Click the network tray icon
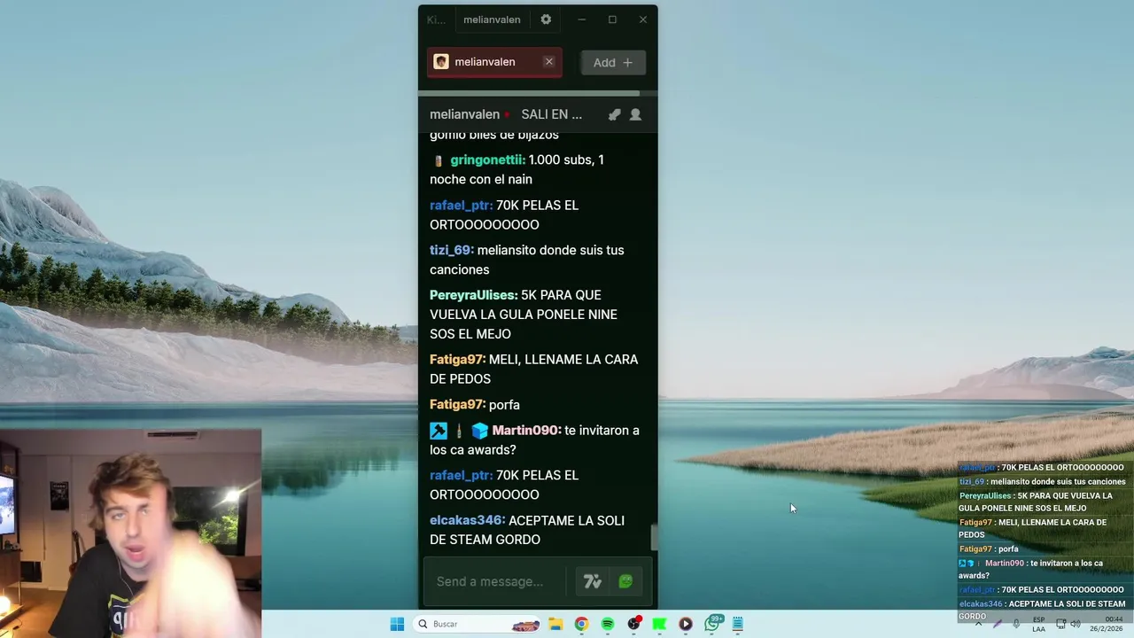The image size is (1134, 638). point(1061,624)
